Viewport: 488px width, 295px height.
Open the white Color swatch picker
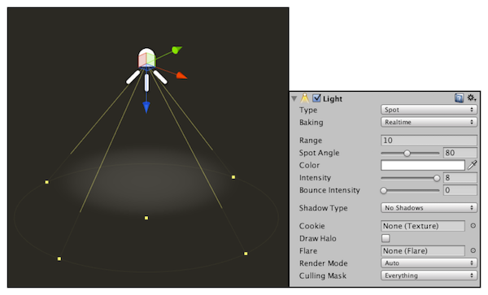[x=423, y=165]
